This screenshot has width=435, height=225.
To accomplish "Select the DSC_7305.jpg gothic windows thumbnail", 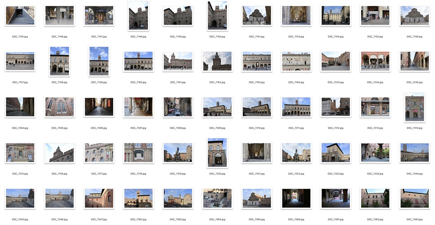I will click(59, 107).
